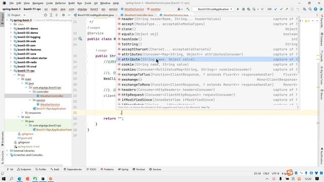Screen dimensions: 324x182
Task: Open editor tabs options menu
Action: [x=317, y=15]
